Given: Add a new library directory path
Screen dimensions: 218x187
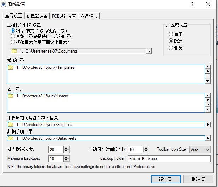Looking at the screenshot, I should pyautogui.click(x=208, y=100).
